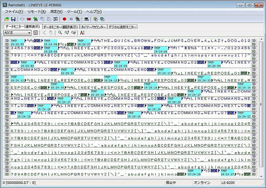The height and width of the screenshot is (188, 266).
Task: Click the blue copy windows icon
Action: (x=102, y=19)
